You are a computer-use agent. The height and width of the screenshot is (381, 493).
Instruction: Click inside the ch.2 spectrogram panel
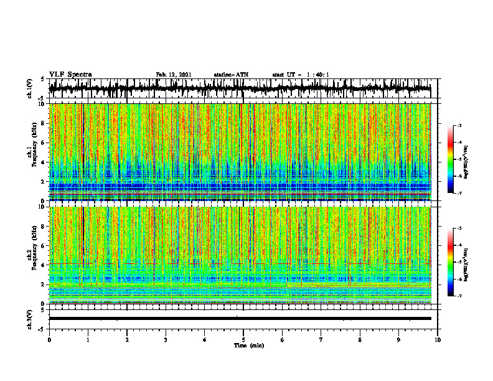tap(240, 255)
